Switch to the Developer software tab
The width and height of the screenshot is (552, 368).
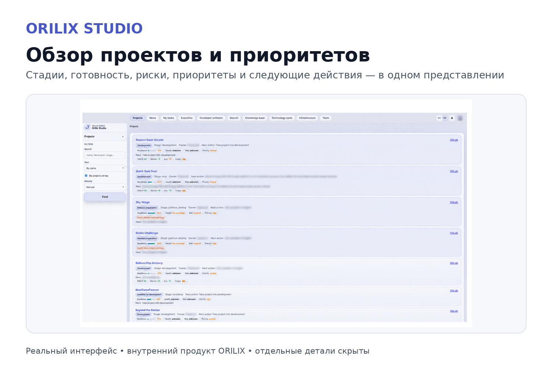pos(211,118)
